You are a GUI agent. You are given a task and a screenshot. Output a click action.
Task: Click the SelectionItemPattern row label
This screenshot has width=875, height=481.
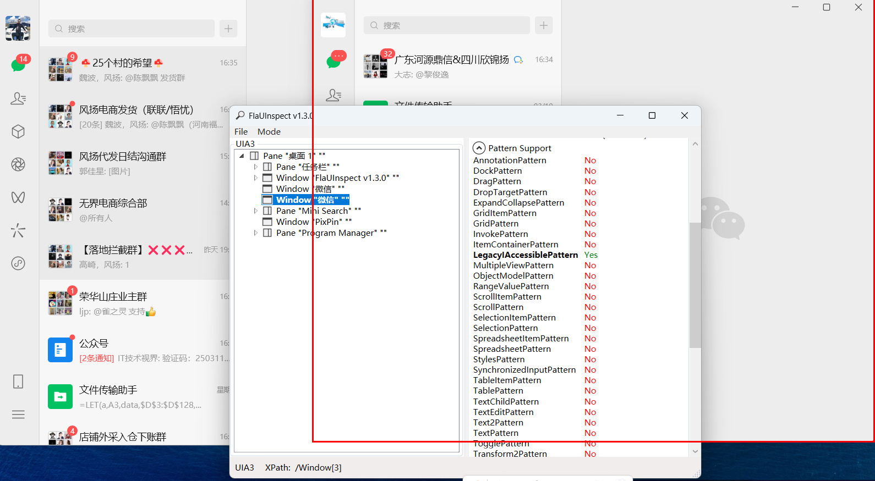point(515,318)
